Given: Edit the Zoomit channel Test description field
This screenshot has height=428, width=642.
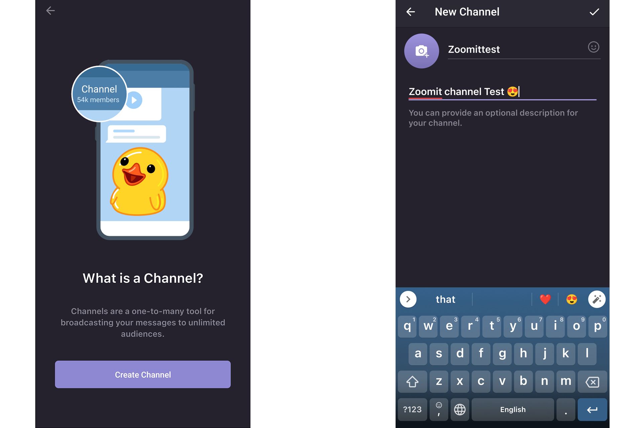Looking at the screenshot, I should click(503, 92).
